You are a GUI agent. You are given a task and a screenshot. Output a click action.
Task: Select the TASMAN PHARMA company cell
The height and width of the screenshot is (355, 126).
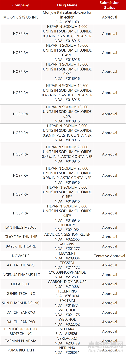click(21, 341)
